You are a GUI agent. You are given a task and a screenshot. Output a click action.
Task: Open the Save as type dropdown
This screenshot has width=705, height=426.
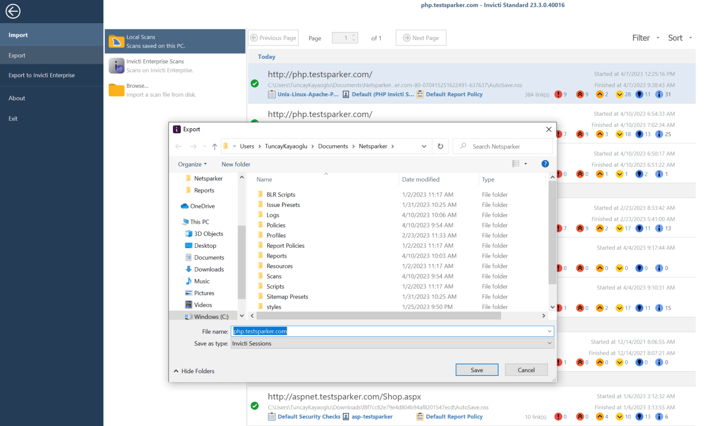[548, 343]
